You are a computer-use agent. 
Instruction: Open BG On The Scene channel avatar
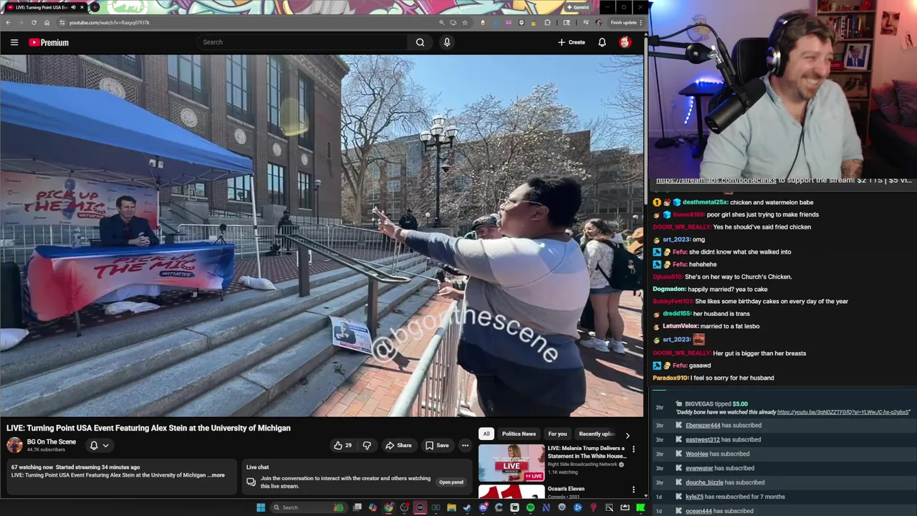[x=14, y=445]
